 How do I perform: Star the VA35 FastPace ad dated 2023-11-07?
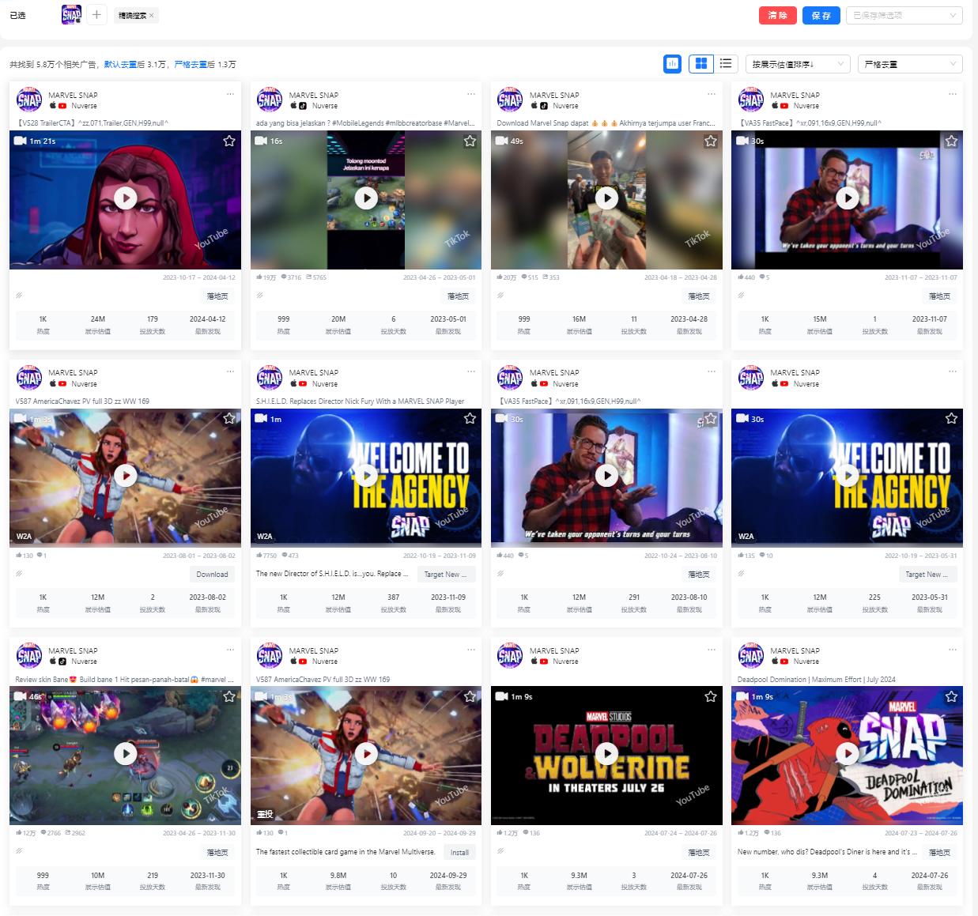951,141
